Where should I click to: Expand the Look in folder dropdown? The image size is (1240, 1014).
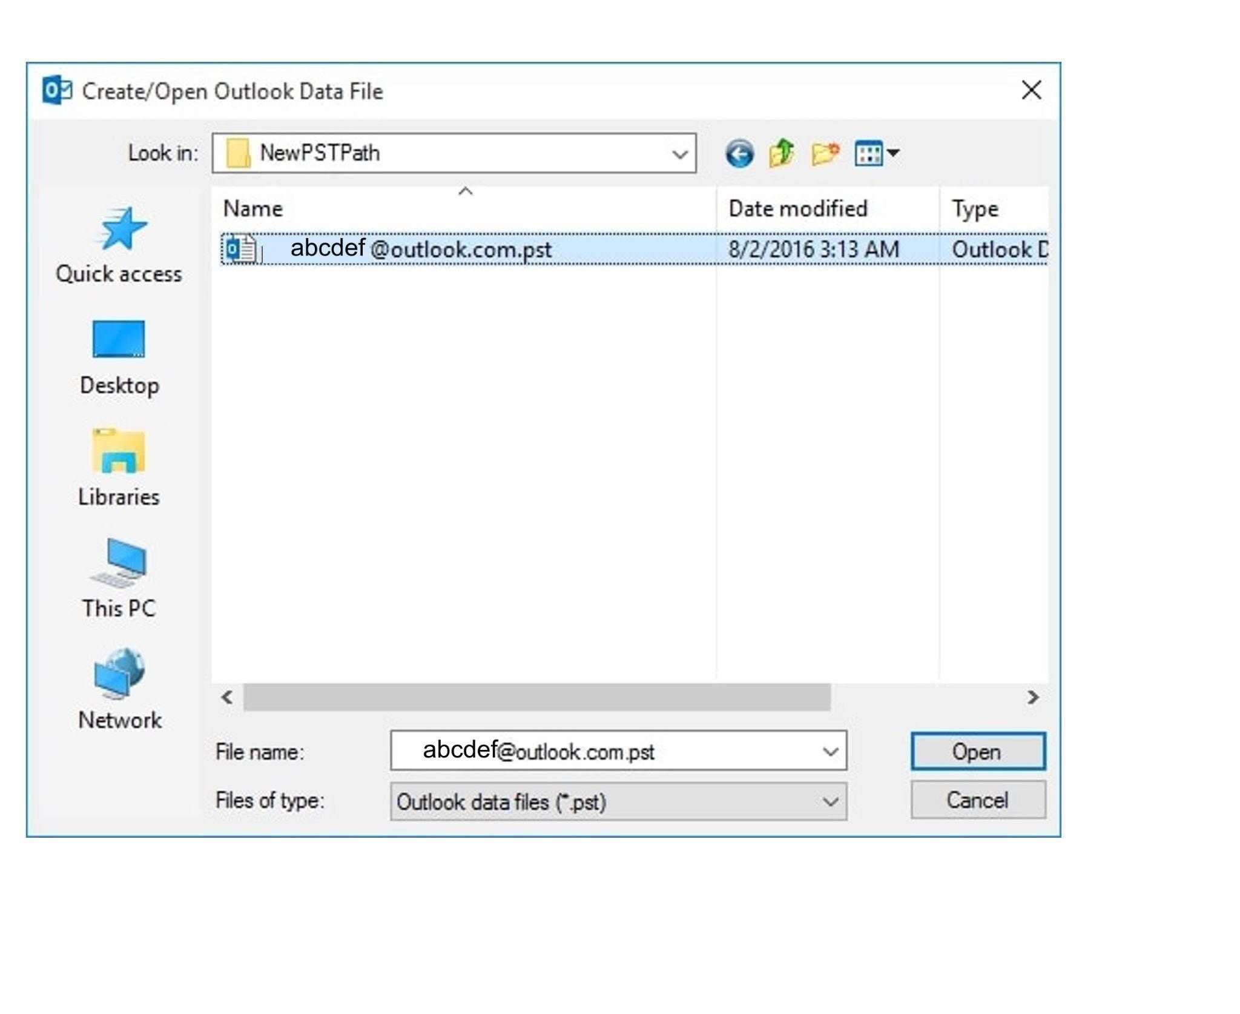(x=680, y=154)
